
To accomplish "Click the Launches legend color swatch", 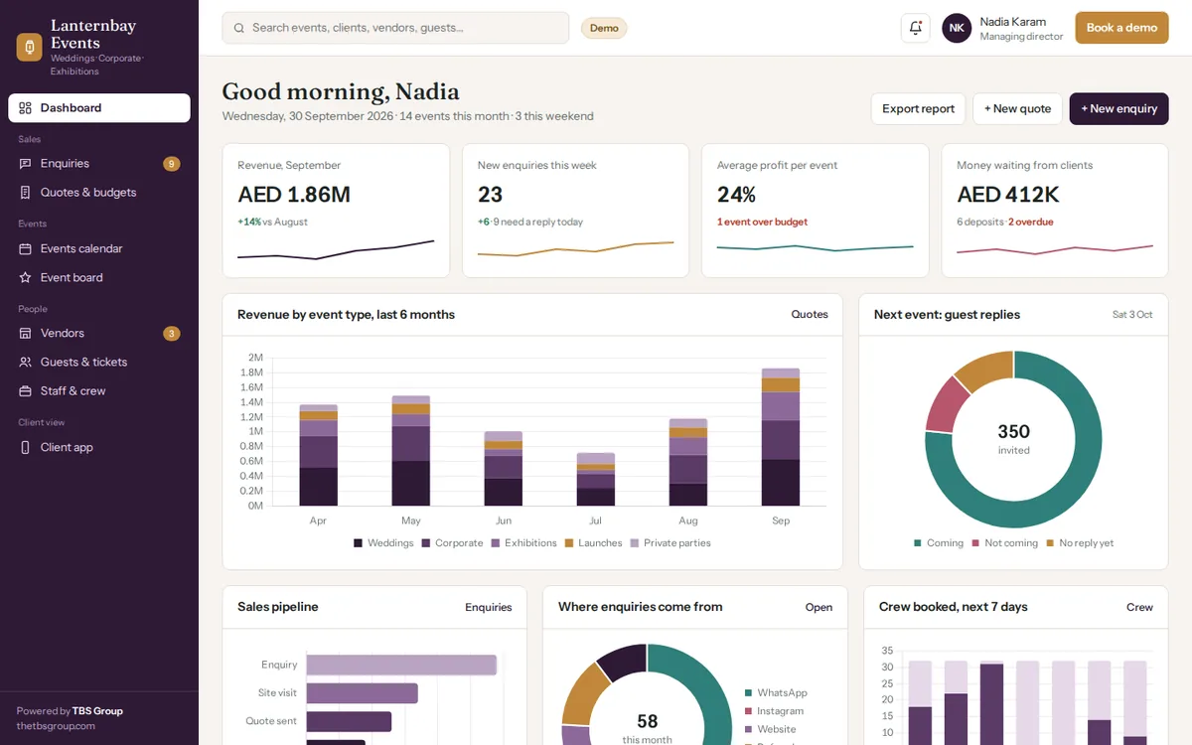I will [x=569, y=543].
